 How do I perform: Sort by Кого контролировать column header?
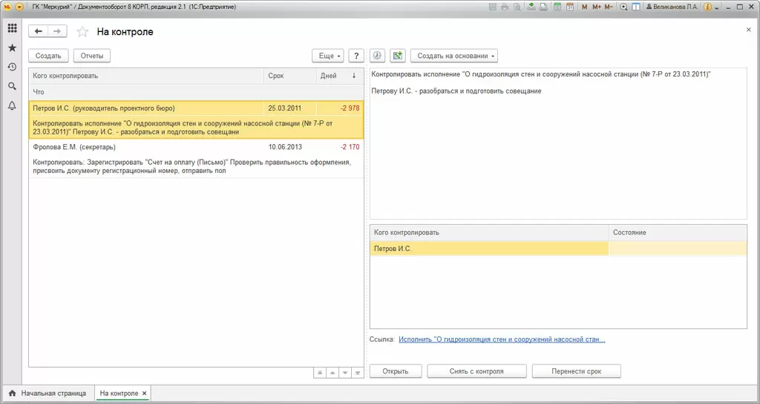(146, 76)
